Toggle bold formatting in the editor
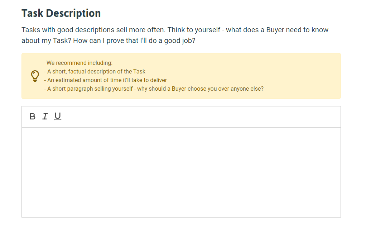This screenshot has height=229, width=376. pos(32,116)
